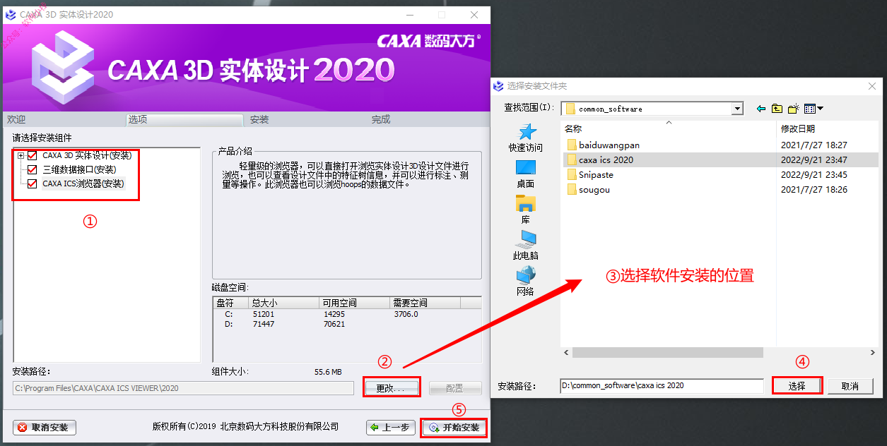Click the 14295 available space value
Screen dimensions: 887x446
(334, 314)
